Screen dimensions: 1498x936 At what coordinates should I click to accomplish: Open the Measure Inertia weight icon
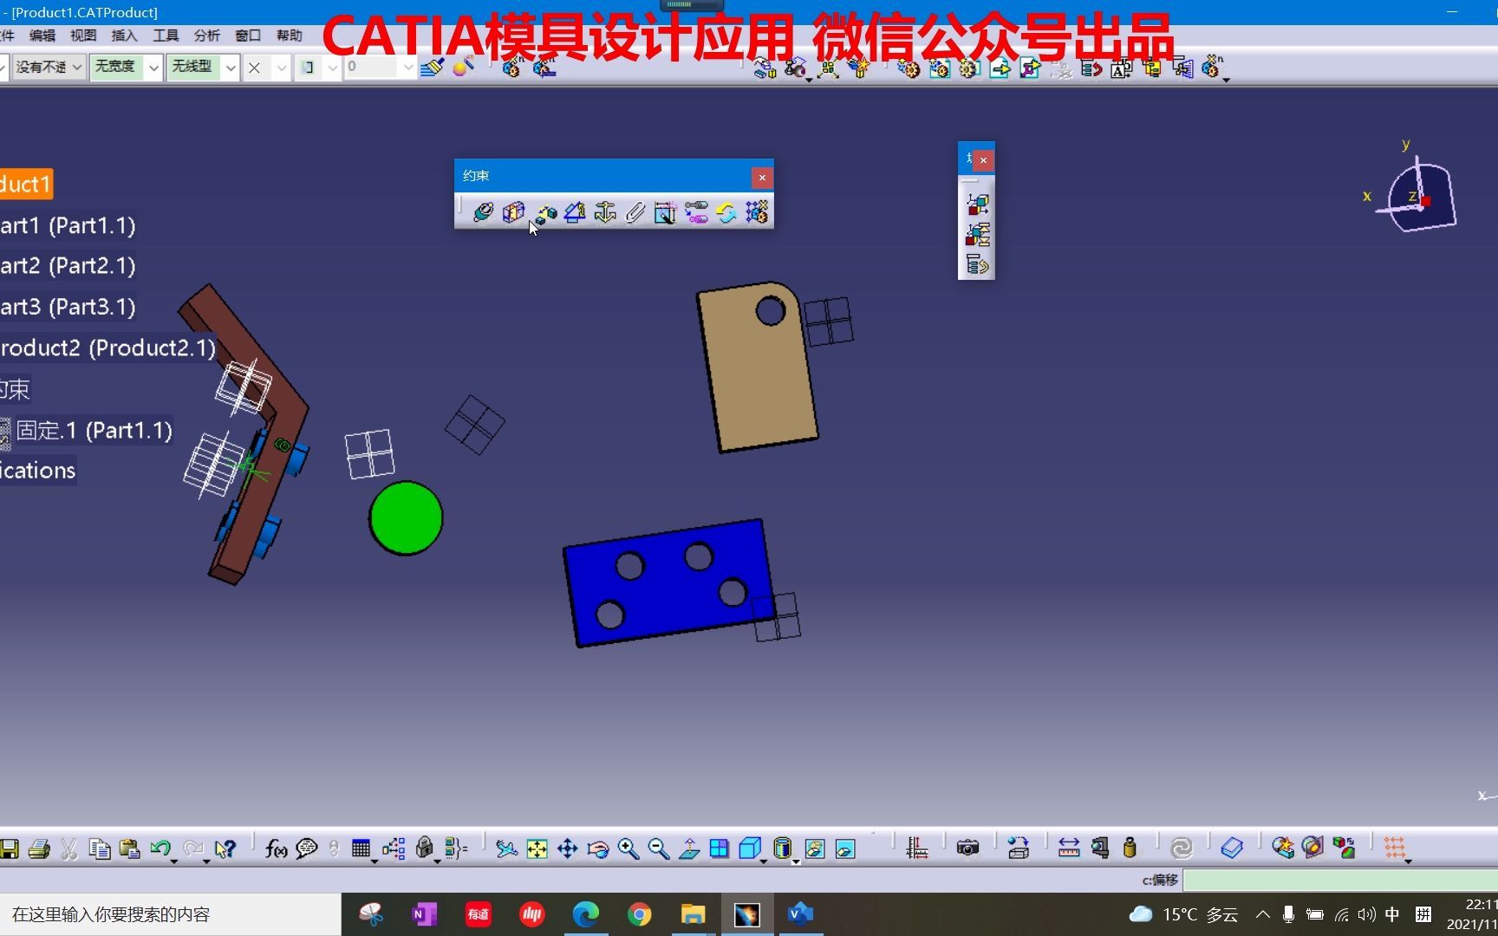click(1130, 848)
